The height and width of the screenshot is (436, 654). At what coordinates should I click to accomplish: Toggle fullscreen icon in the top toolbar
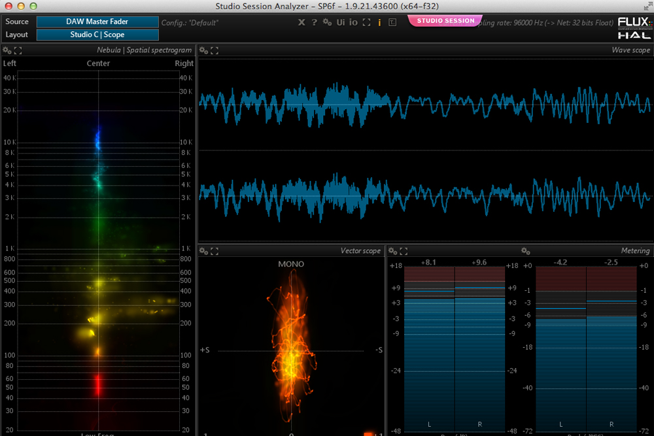366,22
